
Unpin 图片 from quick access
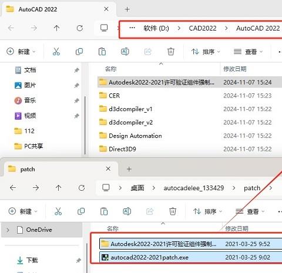pos(76,85)
